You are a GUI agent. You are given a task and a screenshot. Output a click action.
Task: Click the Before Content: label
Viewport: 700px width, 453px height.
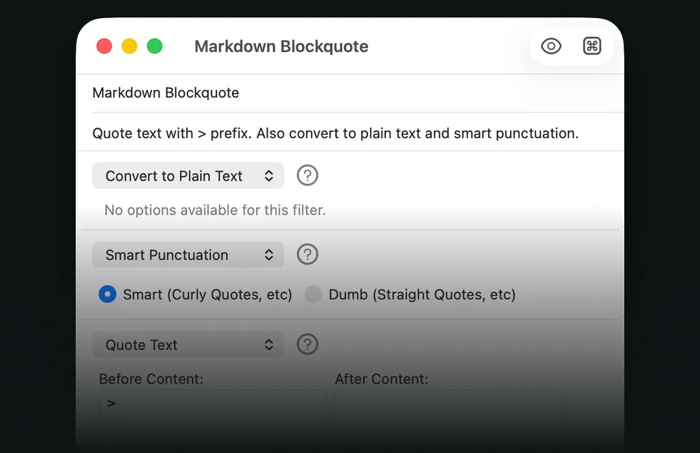point(151,379)
